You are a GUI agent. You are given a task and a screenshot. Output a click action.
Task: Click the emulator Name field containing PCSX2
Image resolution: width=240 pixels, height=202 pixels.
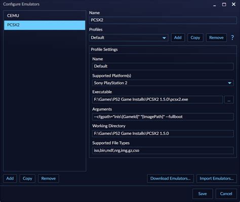coord(163,20)
